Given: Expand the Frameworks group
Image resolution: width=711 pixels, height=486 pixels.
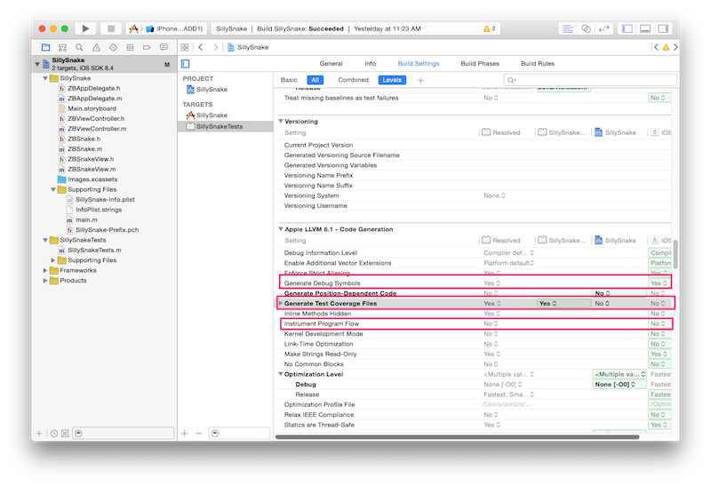Looking at the screenshot, I should tap(44, 270).
